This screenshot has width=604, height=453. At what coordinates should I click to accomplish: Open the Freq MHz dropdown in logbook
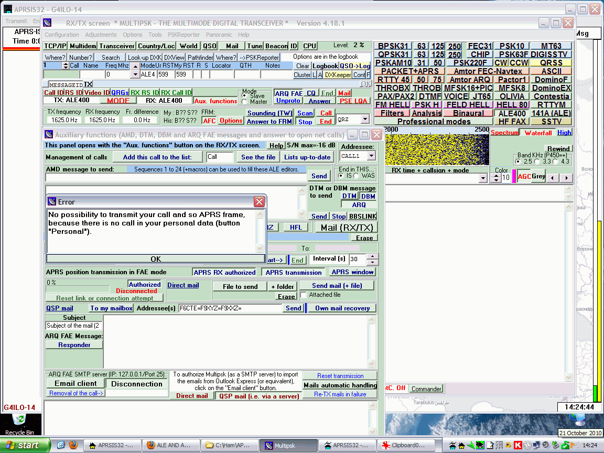134,74
